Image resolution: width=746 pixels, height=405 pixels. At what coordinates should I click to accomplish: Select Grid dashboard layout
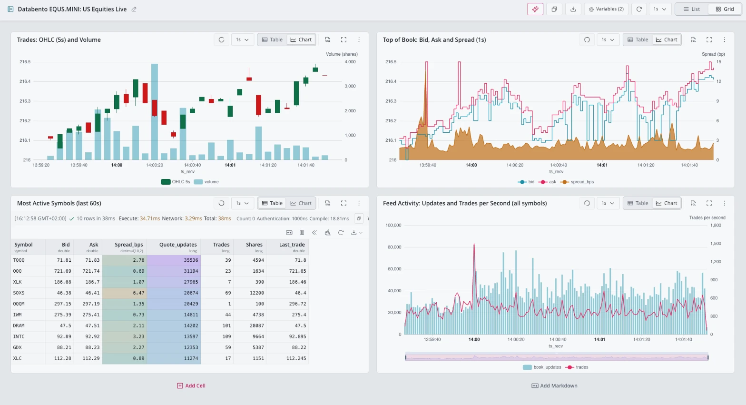coord(725,9)
